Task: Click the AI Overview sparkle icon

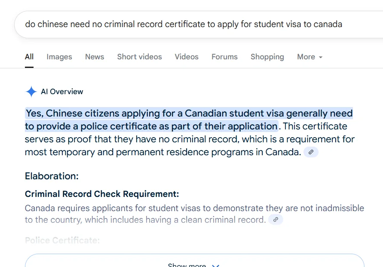Action: (x=31, y=92)
